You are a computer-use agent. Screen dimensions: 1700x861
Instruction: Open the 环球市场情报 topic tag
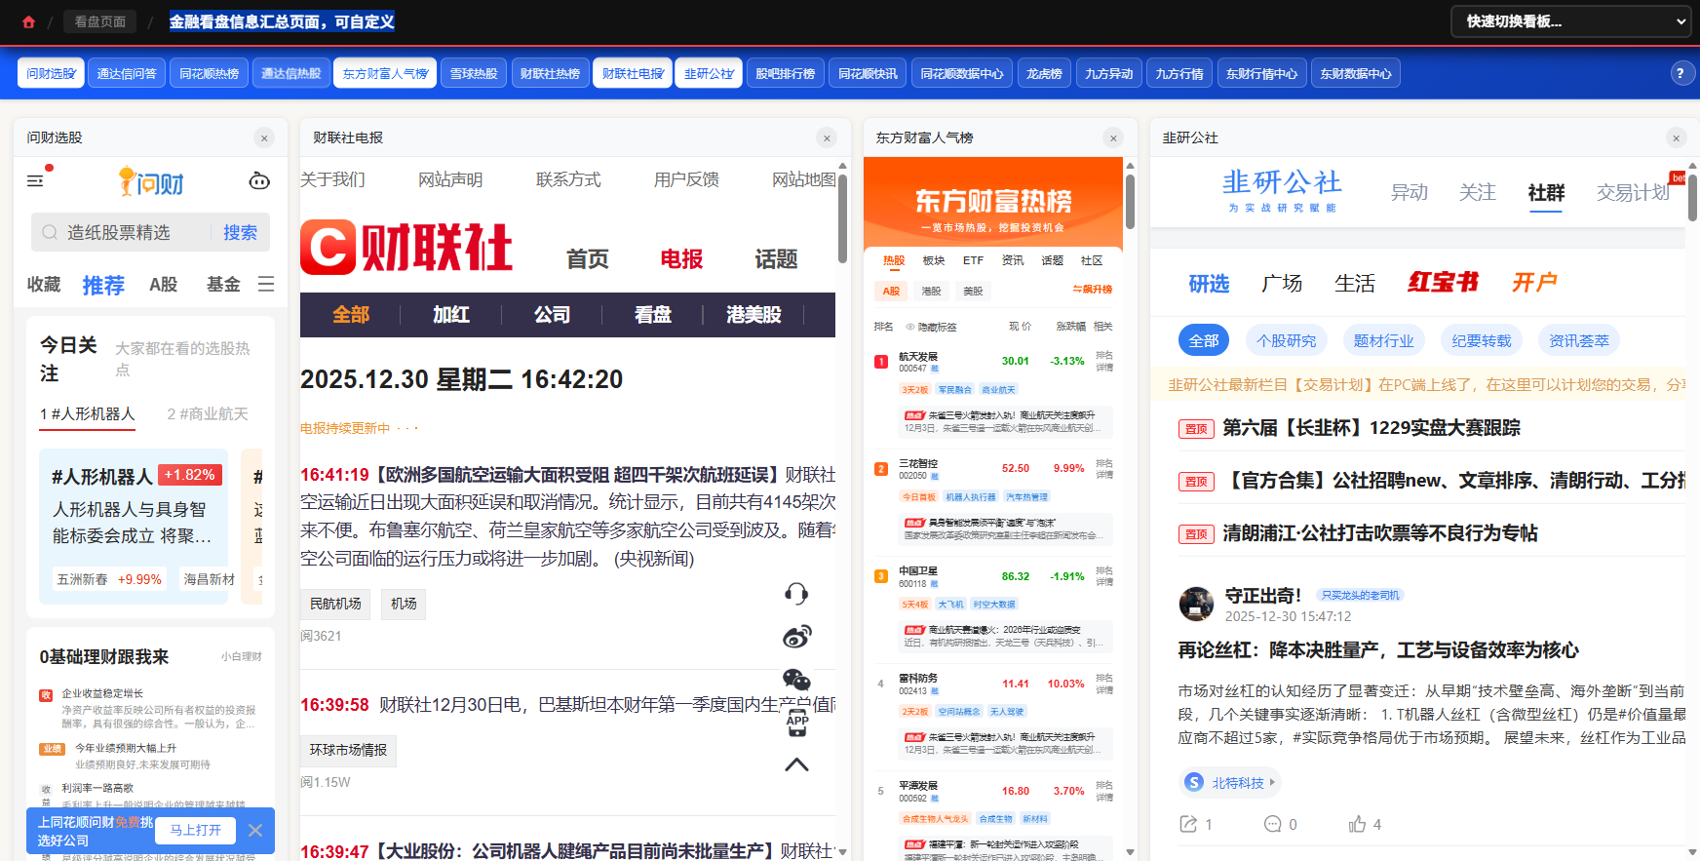click(349, 750)
